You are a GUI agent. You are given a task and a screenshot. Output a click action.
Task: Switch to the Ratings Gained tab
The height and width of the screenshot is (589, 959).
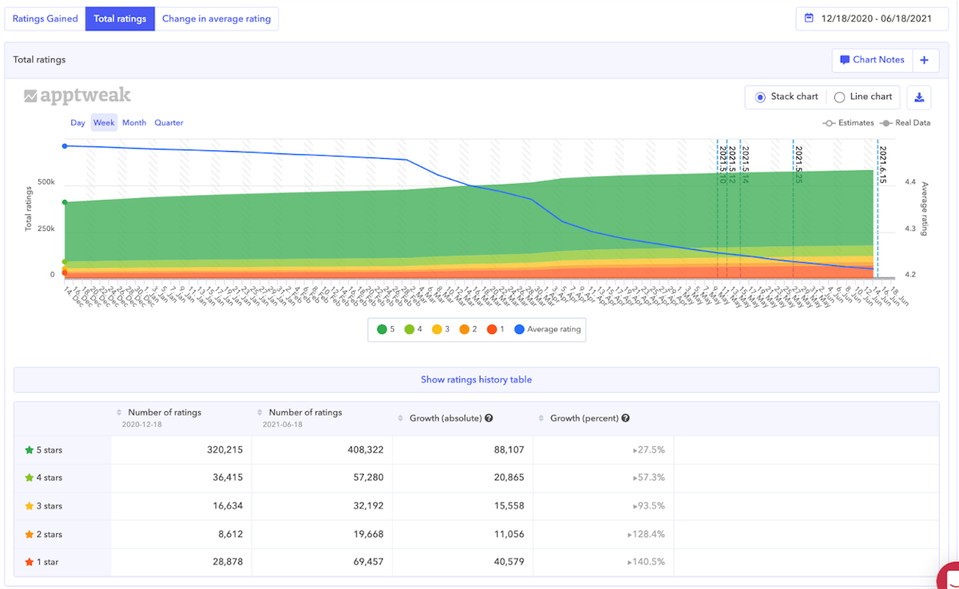45,18
